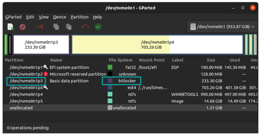Click the Mount Point column header
Viewport: 261px width, 136px height.
pos(152,60)
